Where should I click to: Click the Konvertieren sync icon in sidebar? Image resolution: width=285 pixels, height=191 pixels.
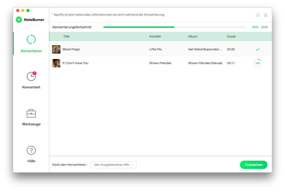(x=31, y=40)
